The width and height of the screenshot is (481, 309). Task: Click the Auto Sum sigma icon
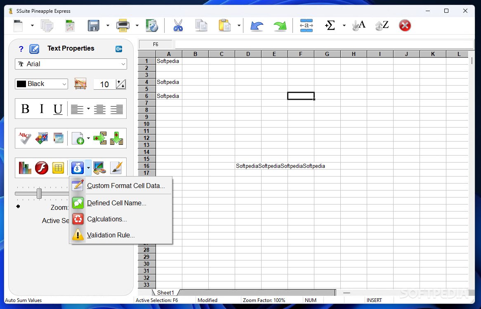330,26
